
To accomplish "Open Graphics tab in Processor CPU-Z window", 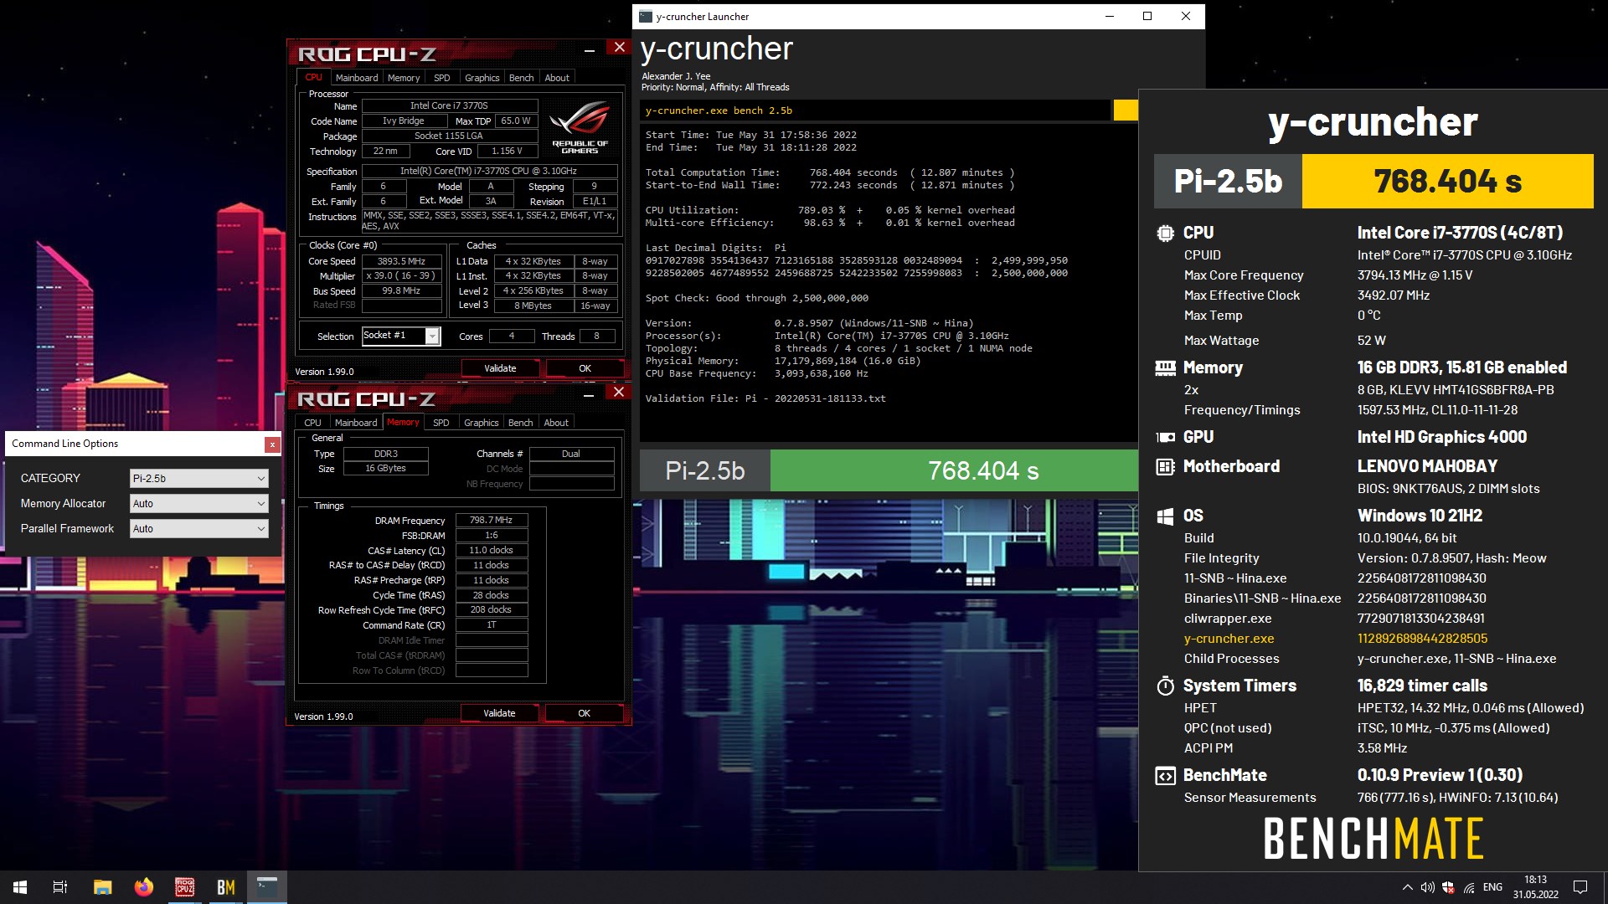I will point(482,78).
